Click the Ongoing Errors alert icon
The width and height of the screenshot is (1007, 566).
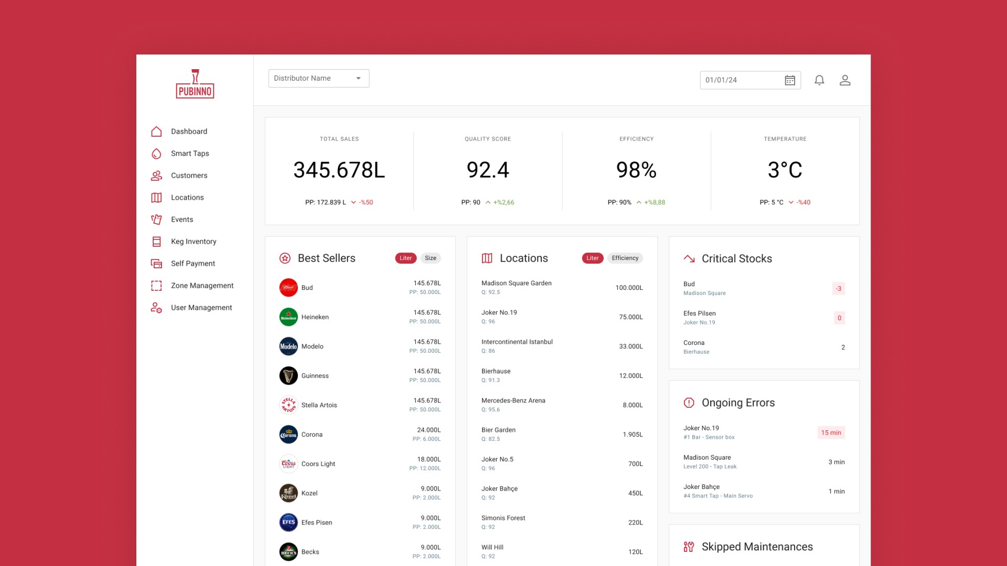tap(689, 402)
